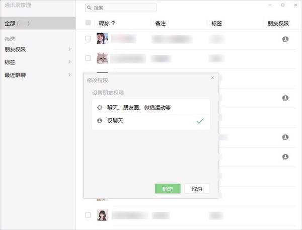
Task: Sort by 昵称 column header
Action: point(104,24)
